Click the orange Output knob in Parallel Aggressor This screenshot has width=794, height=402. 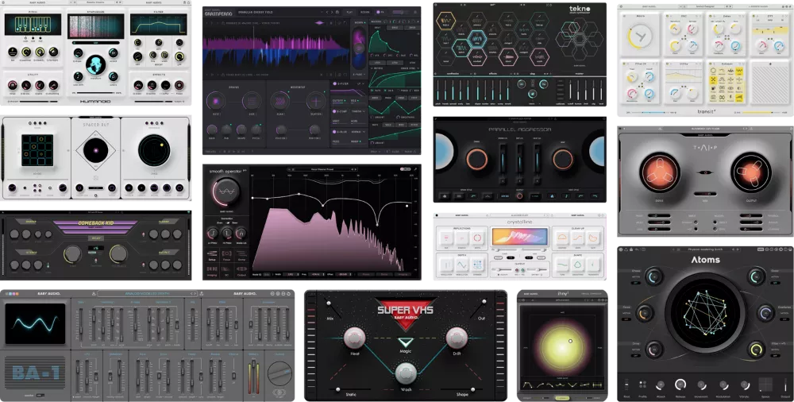tap(519, 195)
